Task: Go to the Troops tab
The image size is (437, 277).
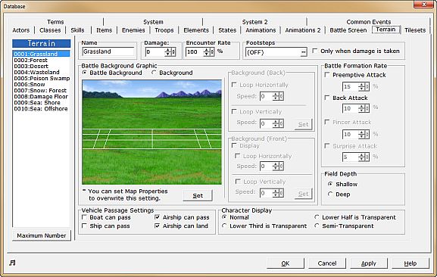Action: coord(164,30)
